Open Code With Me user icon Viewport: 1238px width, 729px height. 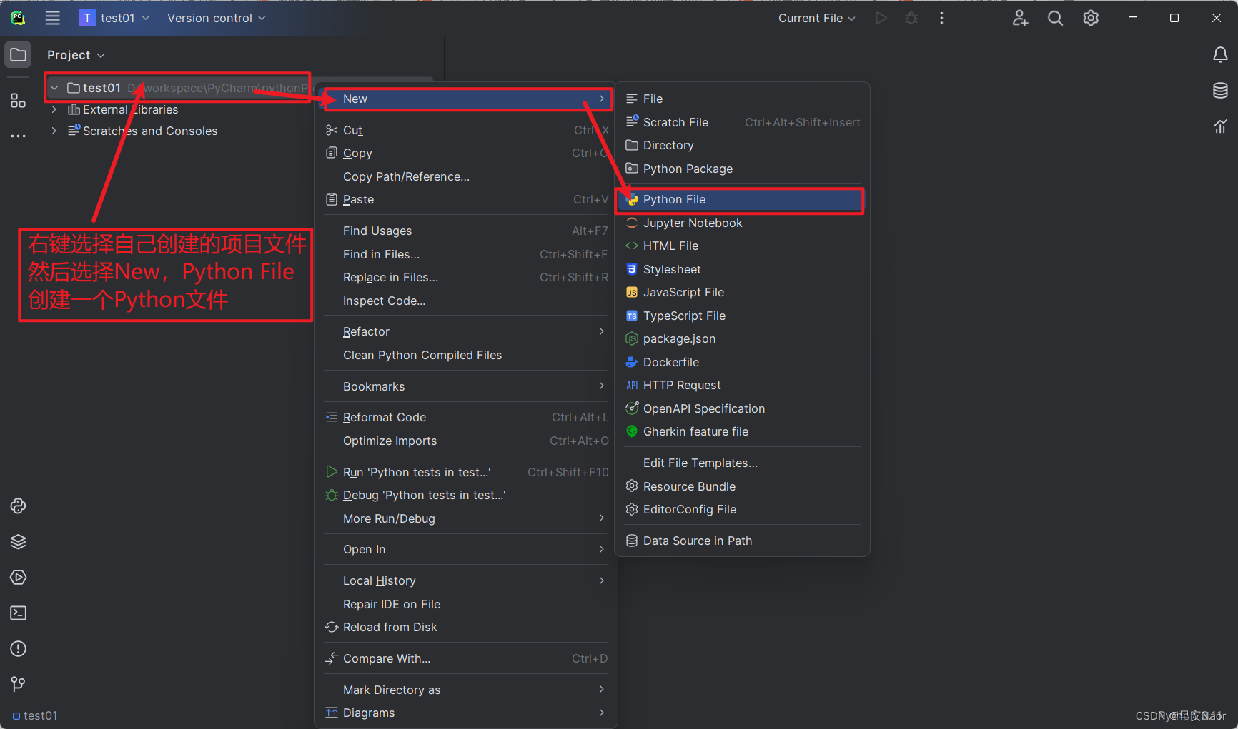(x=1020, y=18)
